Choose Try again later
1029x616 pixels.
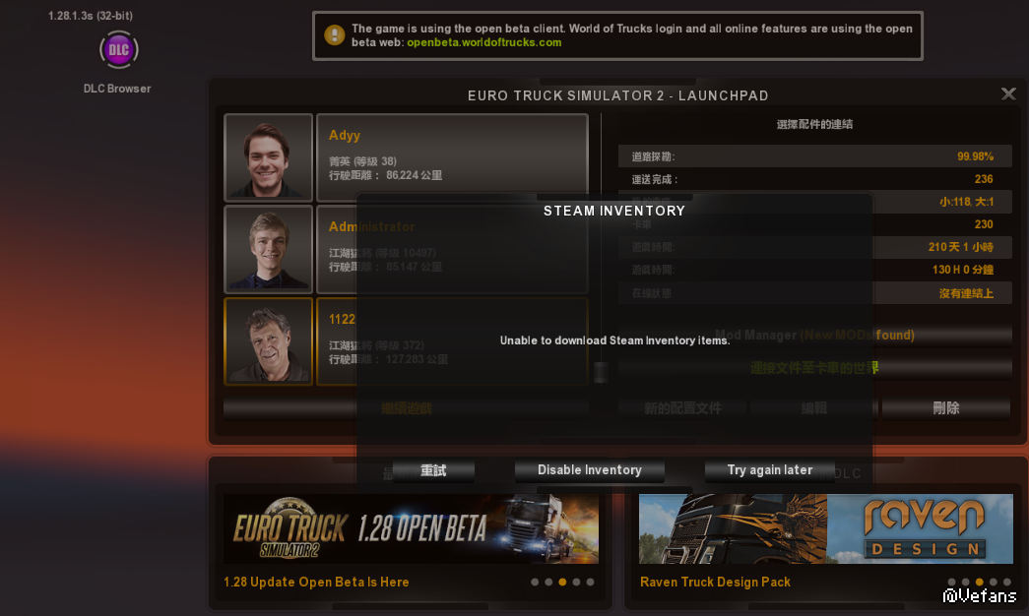pos(770,470)
